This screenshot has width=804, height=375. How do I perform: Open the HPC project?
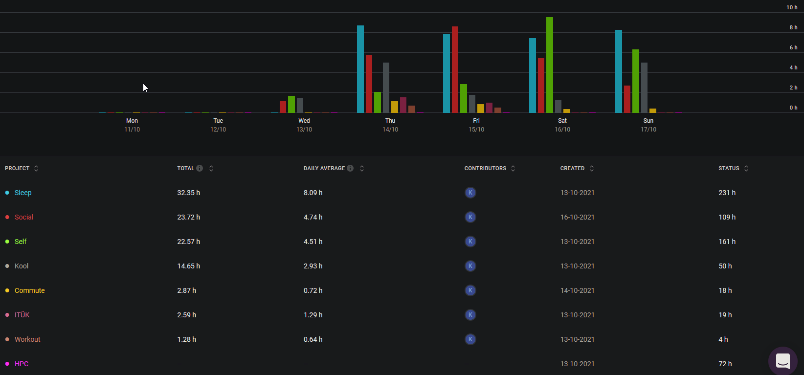(x=22, y=364)
